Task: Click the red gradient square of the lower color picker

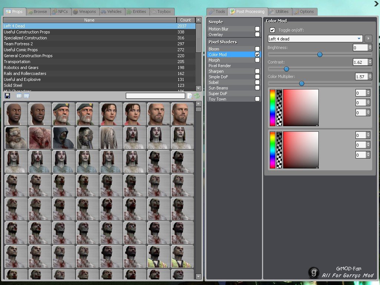Action: coord(301,150)
